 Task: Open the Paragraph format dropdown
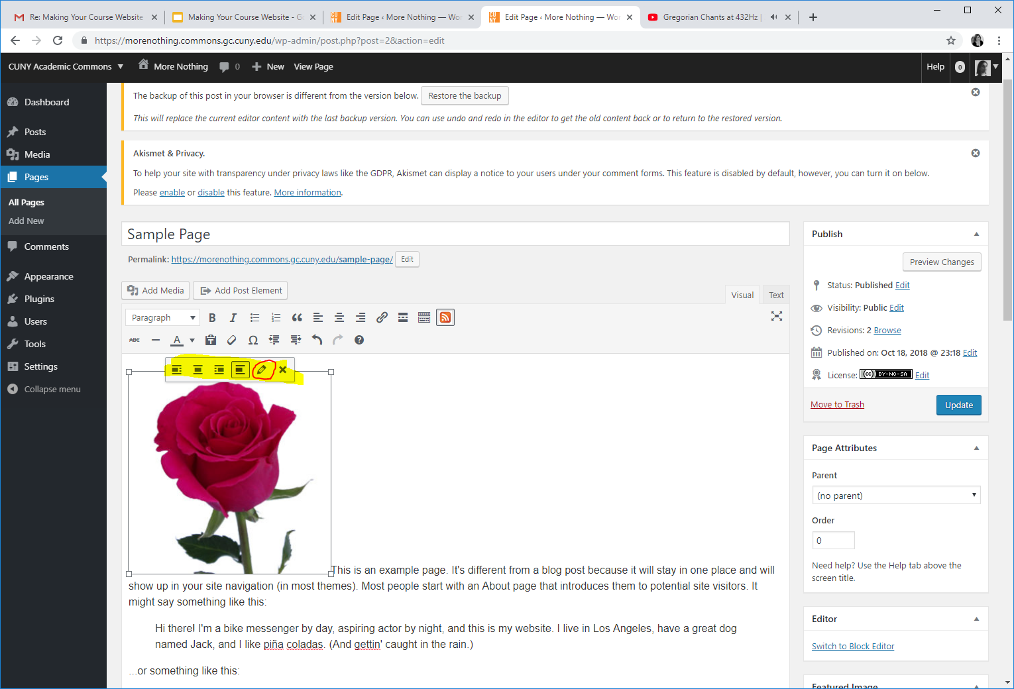click(x=162, y=318)
